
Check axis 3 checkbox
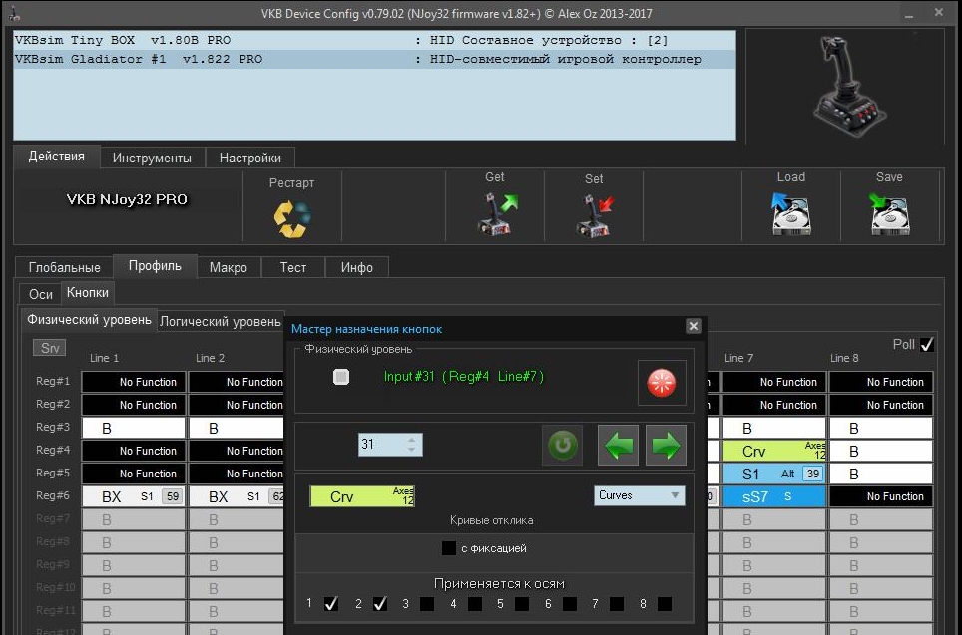coord(427,604)
